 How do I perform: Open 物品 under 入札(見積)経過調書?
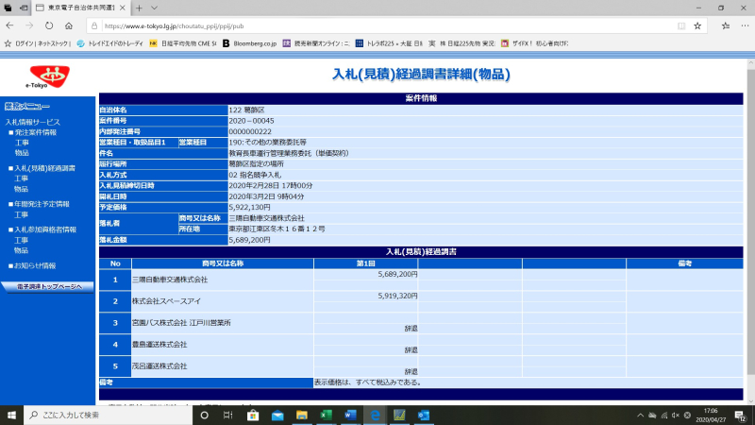[x=21, y=188]
